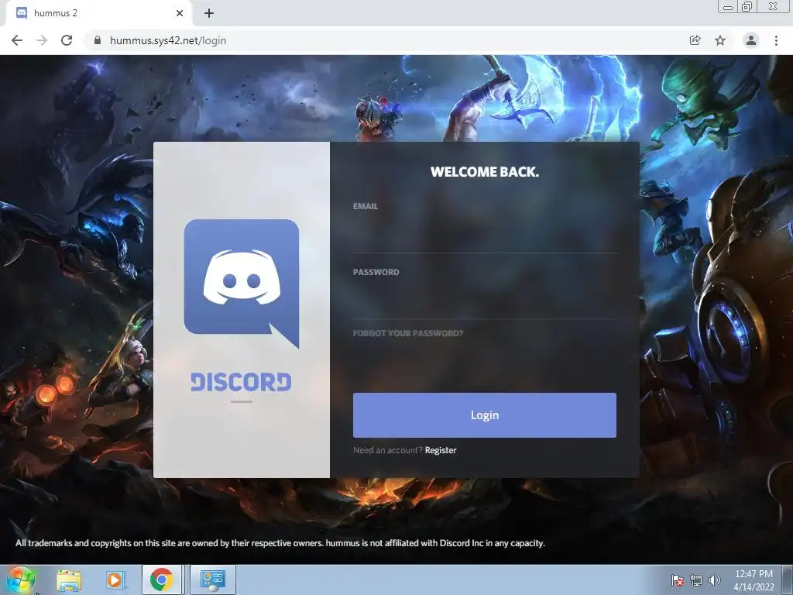Screen dimensions: 793x595
Task: Open File Explorer from the taskbar
Action: click(69, 580)
